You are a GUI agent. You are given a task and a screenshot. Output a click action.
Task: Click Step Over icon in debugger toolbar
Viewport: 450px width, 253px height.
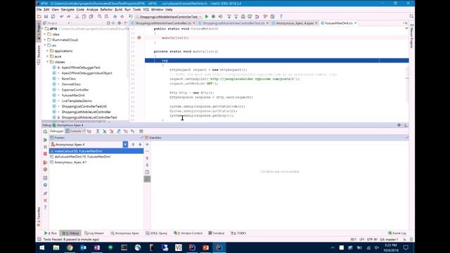tap(98, 131)
